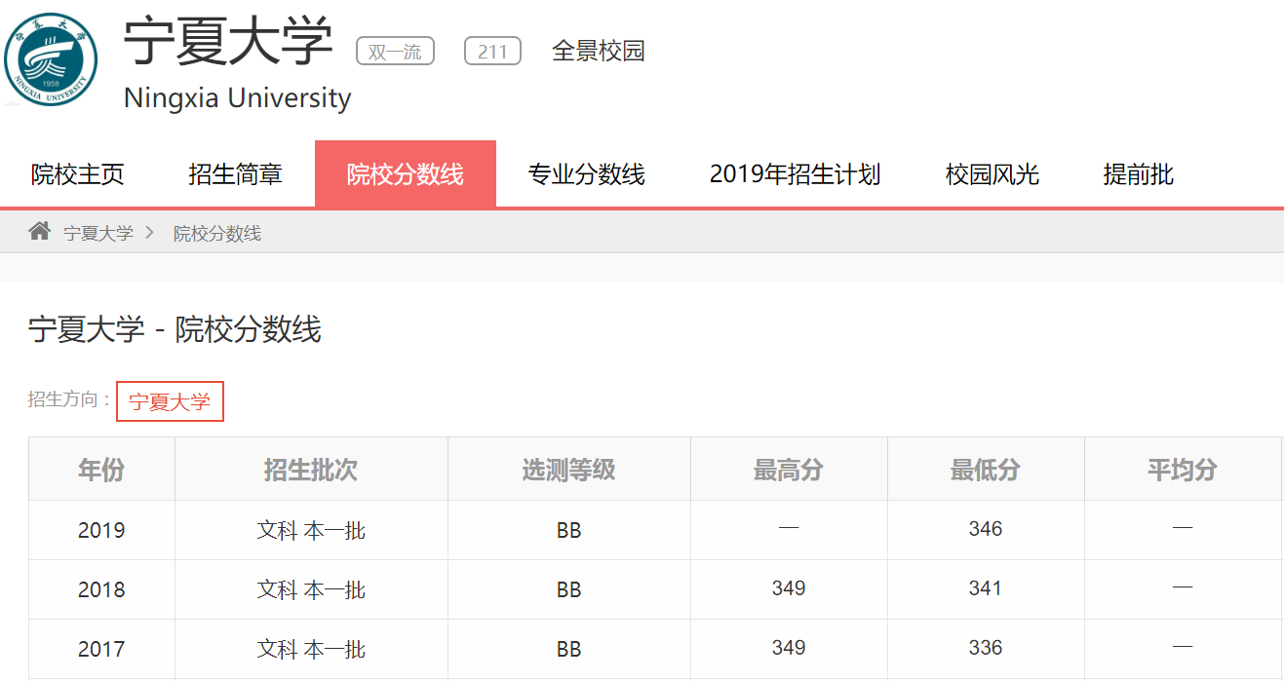Click the 宁夏大学 main title text
The image size is (1284, 681).
[228, 42]
